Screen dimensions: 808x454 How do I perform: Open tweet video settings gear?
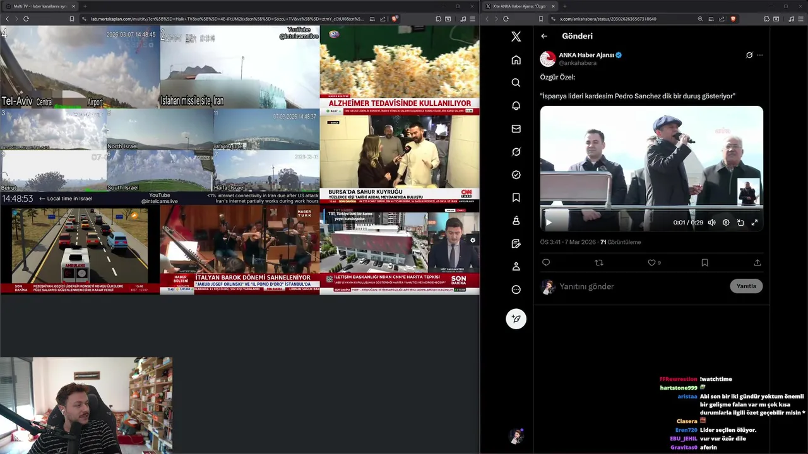tap(726, 223)
